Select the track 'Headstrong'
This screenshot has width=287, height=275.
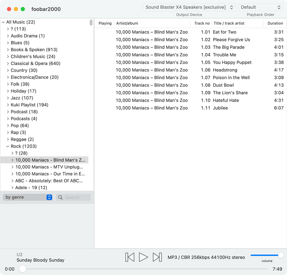(x=225, y=70)
